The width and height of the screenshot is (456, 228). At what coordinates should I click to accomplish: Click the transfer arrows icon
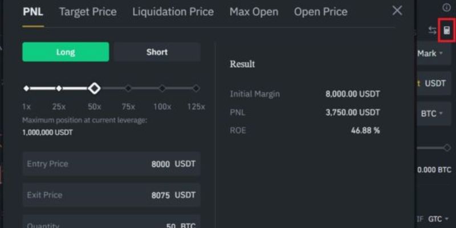click(x=432, y=30)
